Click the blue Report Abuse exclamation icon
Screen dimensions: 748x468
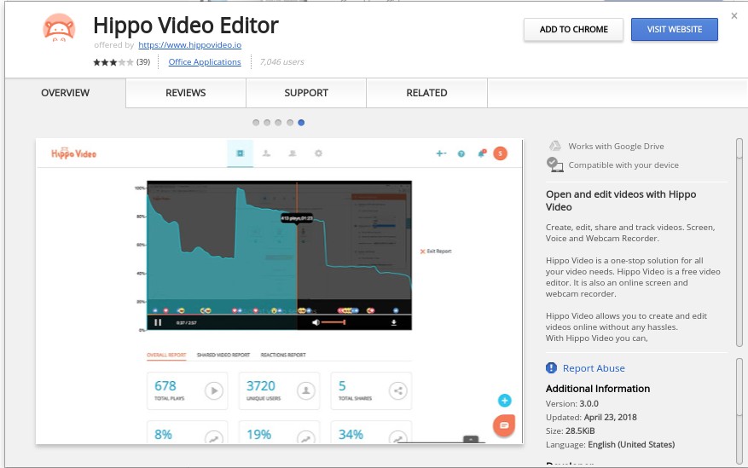pyautogui.click(x=551, y=368)
